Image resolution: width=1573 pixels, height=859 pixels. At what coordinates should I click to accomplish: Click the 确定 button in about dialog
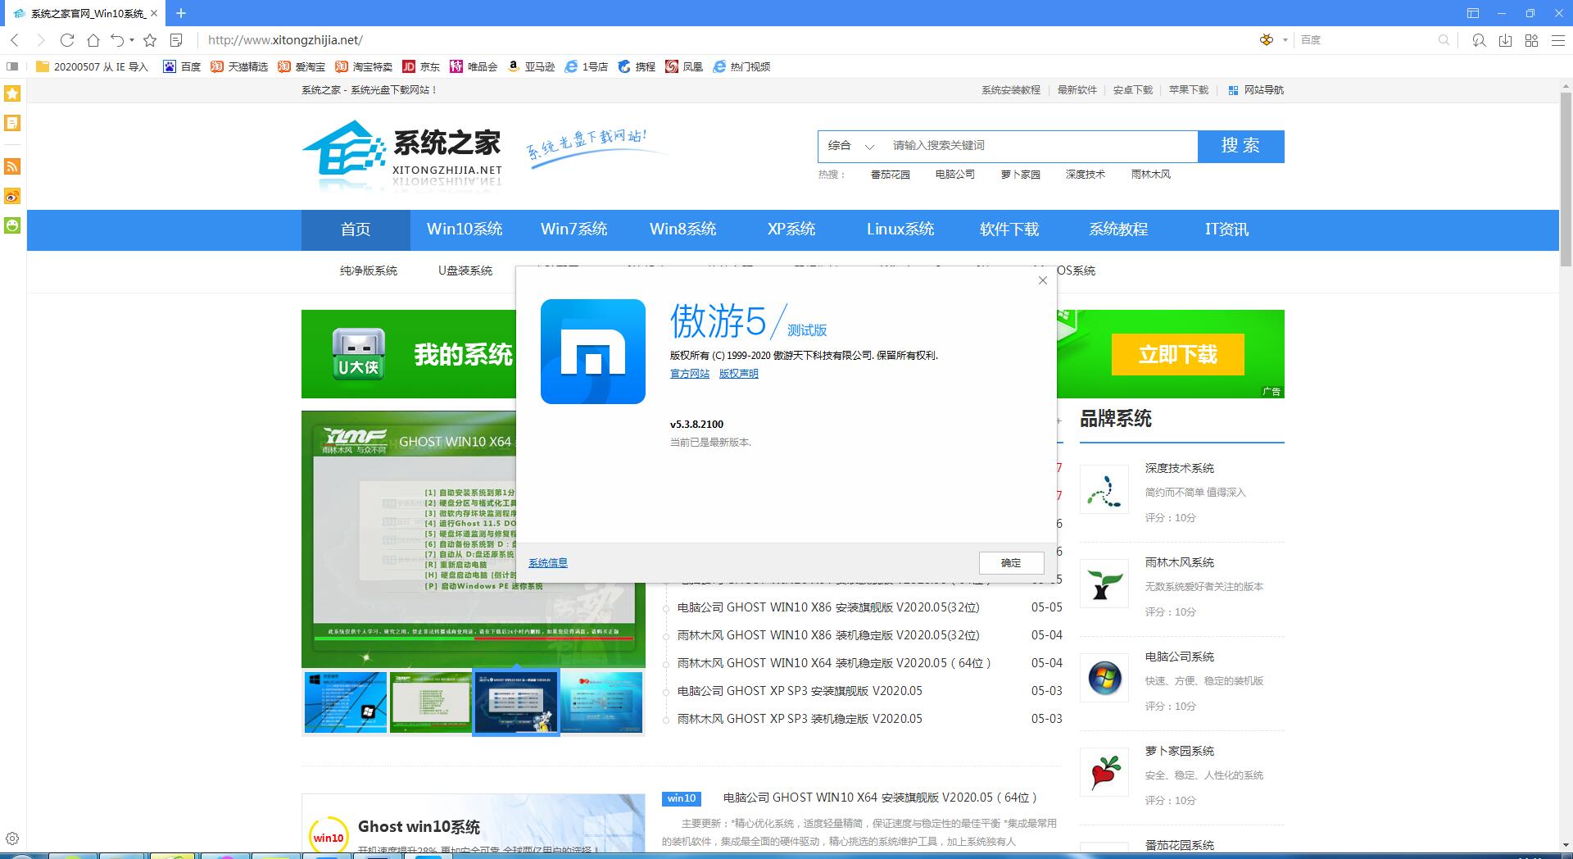tap(1011, 563)
